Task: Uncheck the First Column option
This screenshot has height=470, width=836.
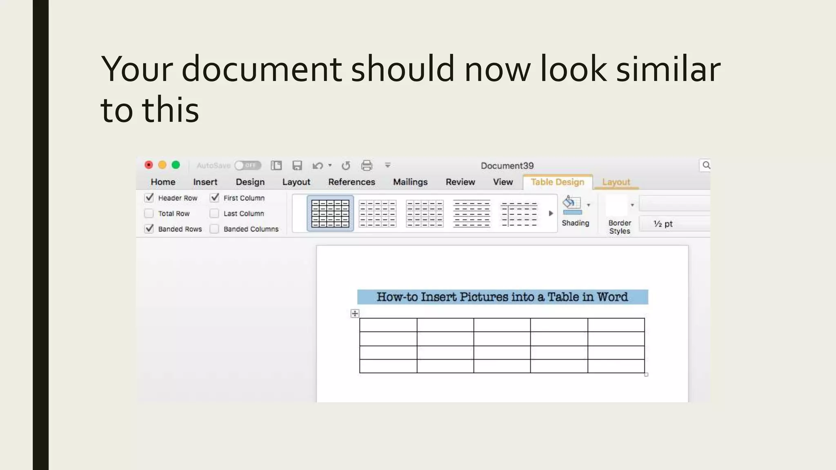Action: click(x=215, y=198)
